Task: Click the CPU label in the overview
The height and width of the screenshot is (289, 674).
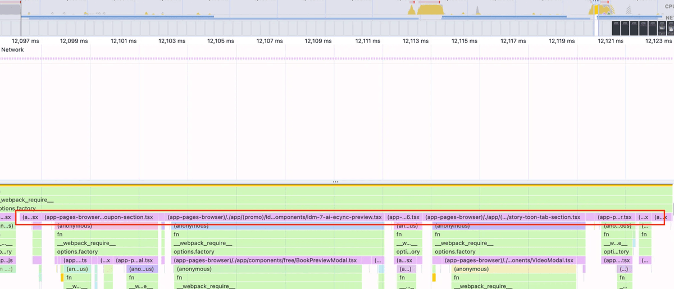Action: [x=669, y=6]
